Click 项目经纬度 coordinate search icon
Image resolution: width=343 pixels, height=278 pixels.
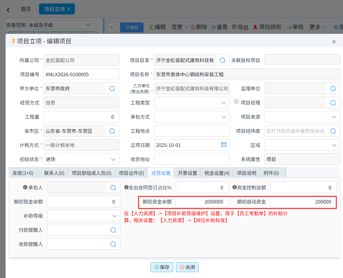point(333,131)
